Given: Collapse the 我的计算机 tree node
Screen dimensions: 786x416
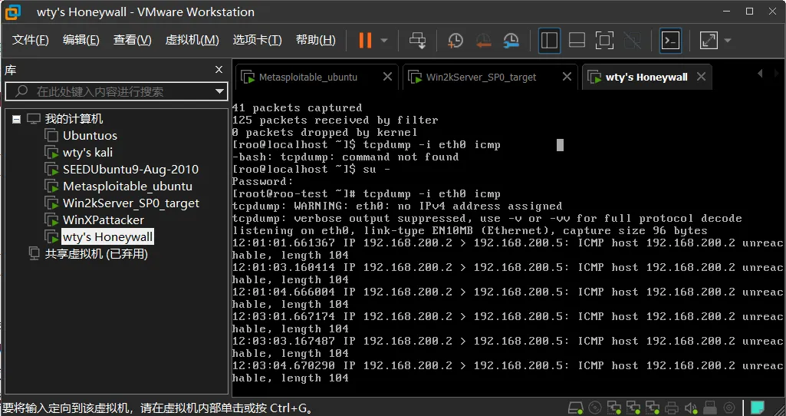Looking at the screenshot, I should click(x=17, y=119).
